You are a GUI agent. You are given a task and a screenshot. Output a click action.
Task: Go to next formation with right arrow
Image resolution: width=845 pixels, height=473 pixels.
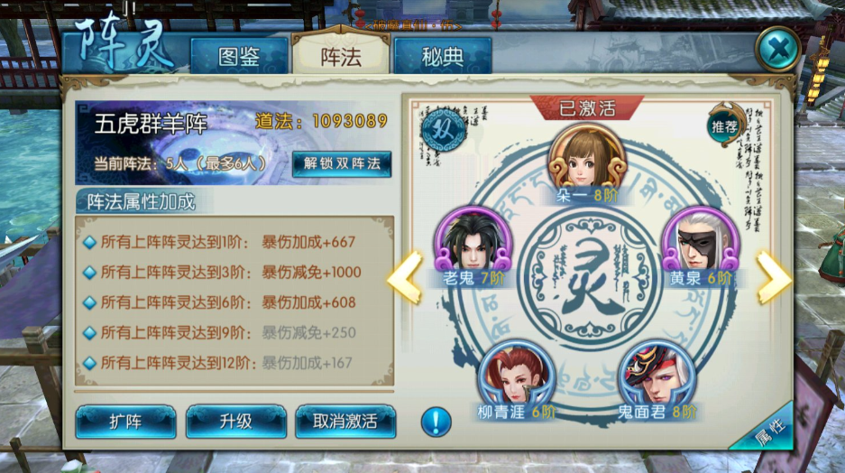pyautogui.click(x=775, y=277)
